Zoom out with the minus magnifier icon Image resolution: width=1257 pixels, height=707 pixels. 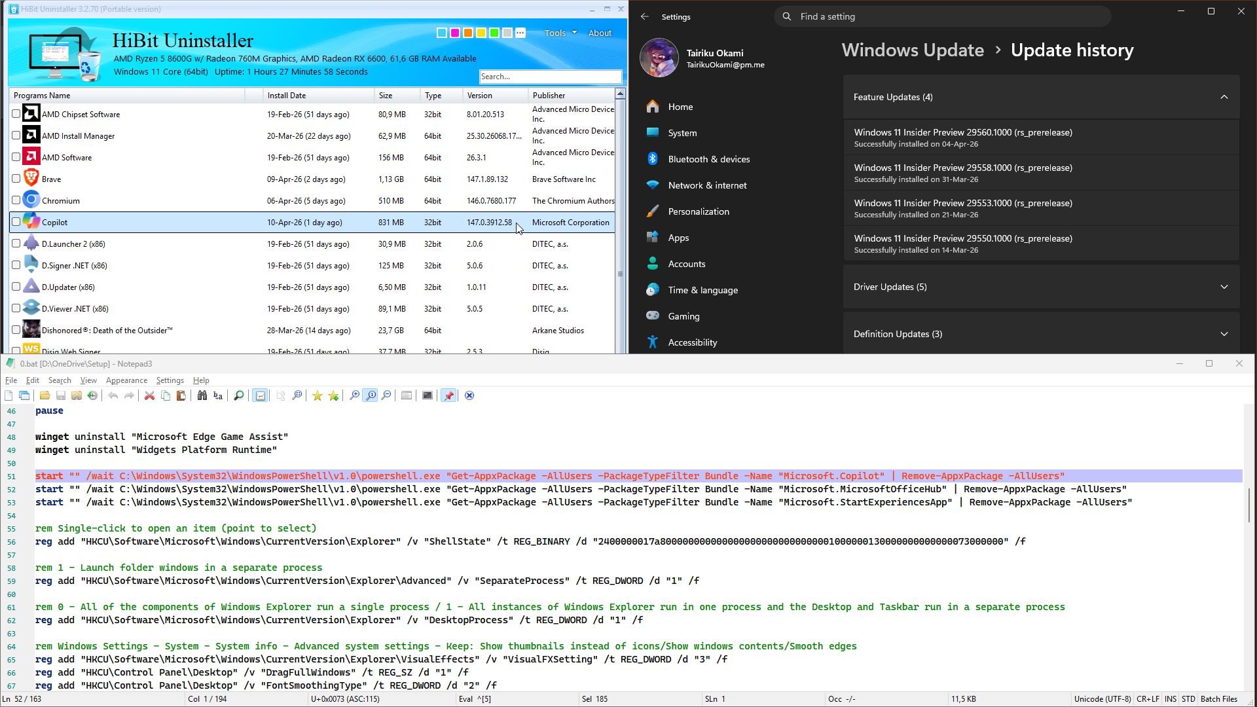click(x=386, y=395)
